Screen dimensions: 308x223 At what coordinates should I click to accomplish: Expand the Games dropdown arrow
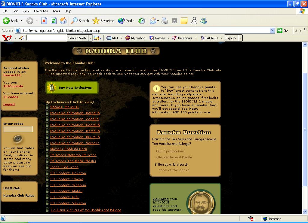pyautogui.click(x=168, y=38)
